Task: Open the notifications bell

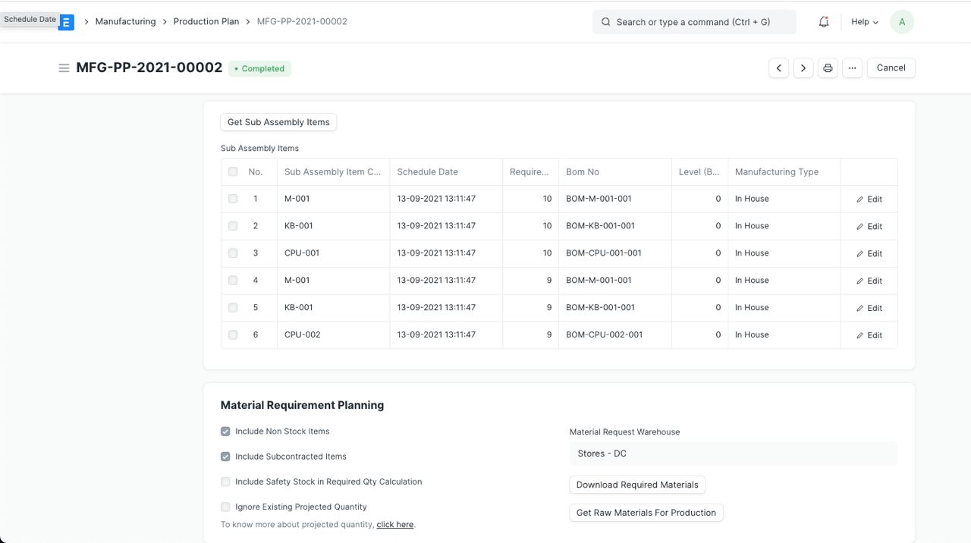Action: tap(824, 22)
